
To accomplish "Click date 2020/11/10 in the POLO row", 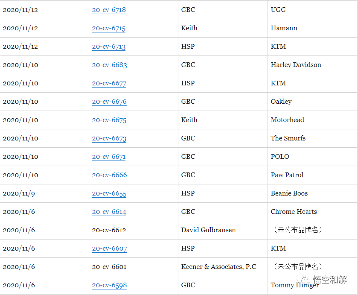I will [20, 157].
